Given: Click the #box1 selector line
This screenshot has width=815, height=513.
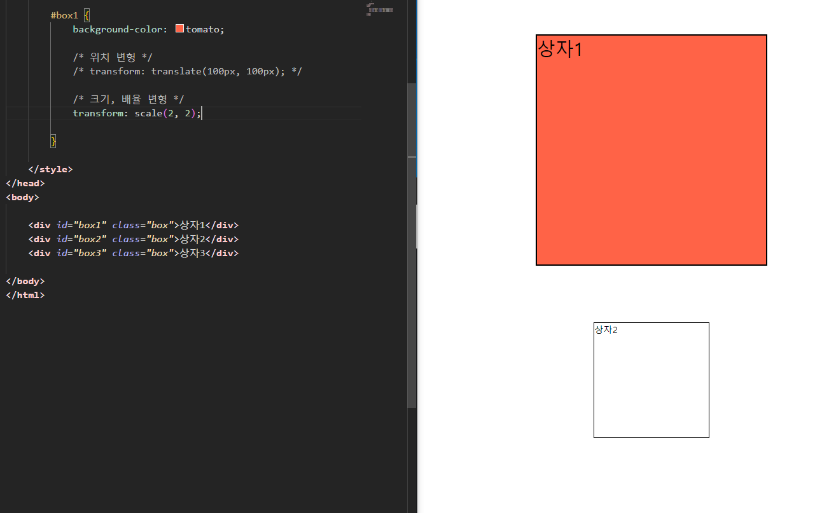Looking at the screenshot, I should 71,15.
